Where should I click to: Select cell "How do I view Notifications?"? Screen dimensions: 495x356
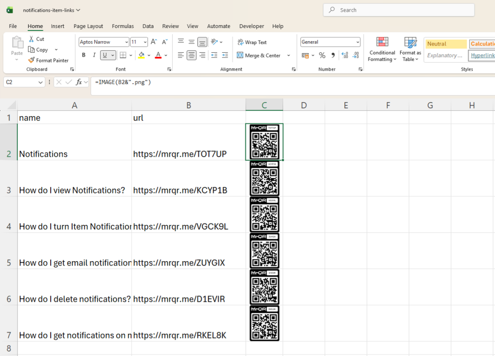click(x=74, y=178)
